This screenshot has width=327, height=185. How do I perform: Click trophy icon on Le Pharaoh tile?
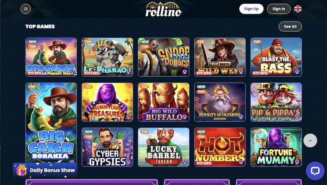128,72
